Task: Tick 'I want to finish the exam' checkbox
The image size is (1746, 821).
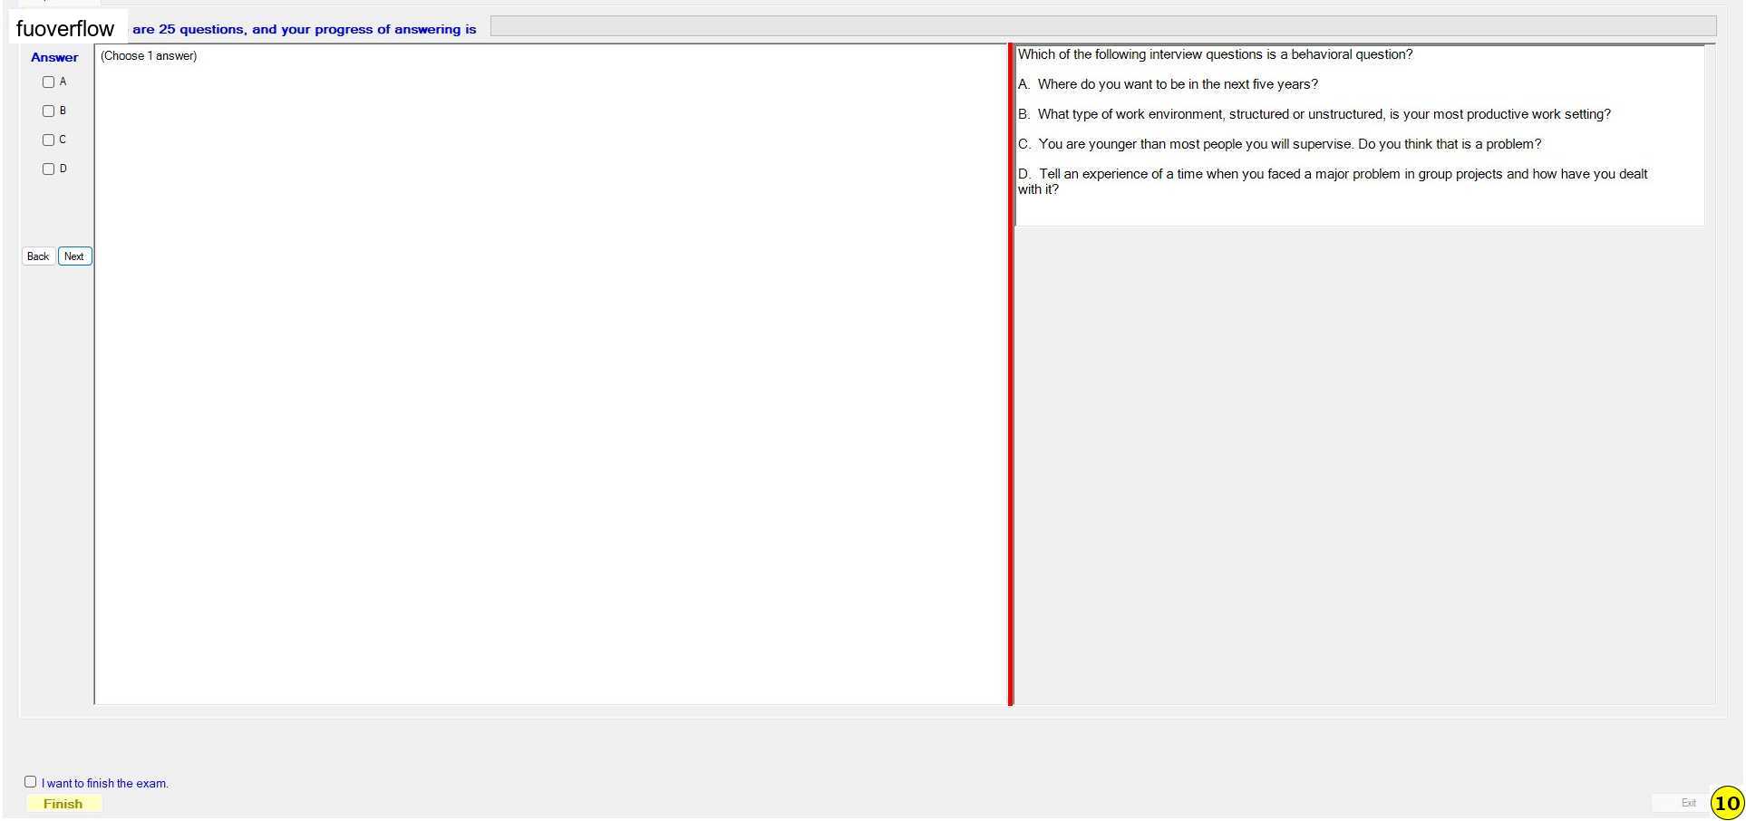Action: [30, 782]
